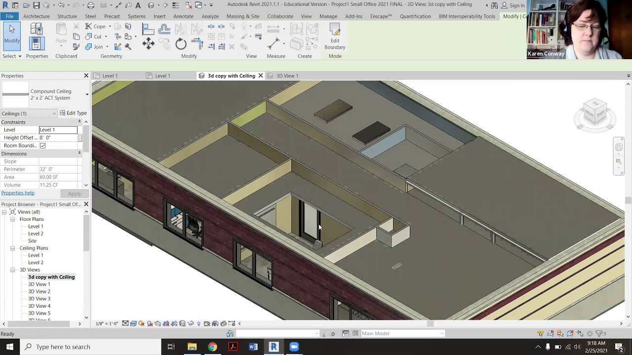
Task: Click the Print icon in quick access toolbar
Action: coord(91,5)
